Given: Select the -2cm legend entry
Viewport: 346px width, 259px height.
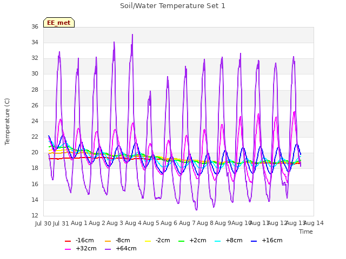Looking at the screenshot, I should coord(157,240).
